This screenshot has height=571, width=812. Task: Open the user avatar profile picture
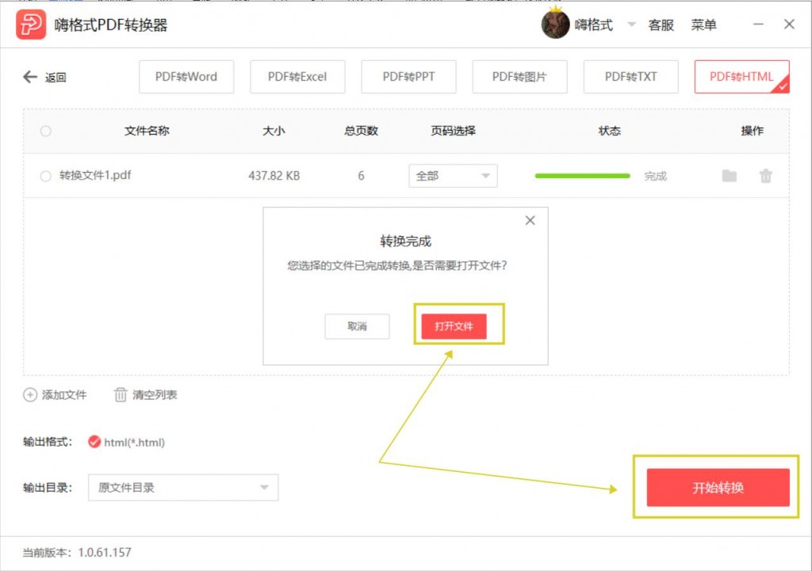[x=555, y=25]
